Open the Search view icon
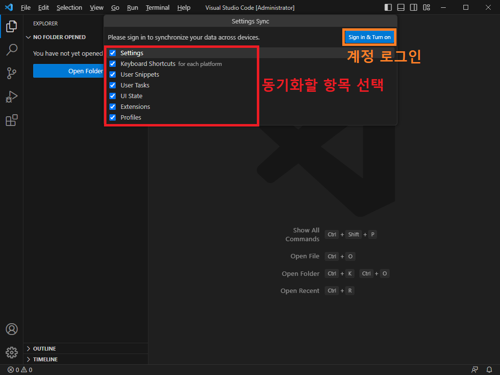The image size is (500, 375). (x=12, y=50)
